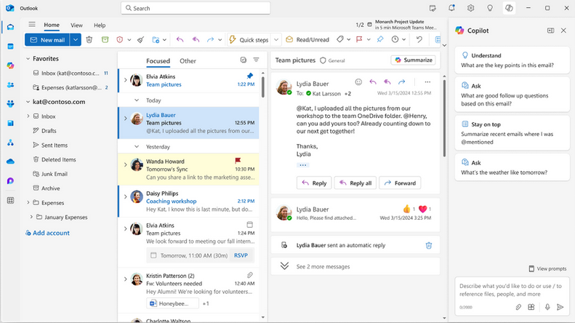Open the People app in left rail
The width and height of the screenshot is (575, 323).
[10, 85]
